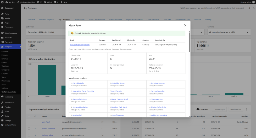
Task: Open the Colombia Huila product link
Action: coord(78,83)
